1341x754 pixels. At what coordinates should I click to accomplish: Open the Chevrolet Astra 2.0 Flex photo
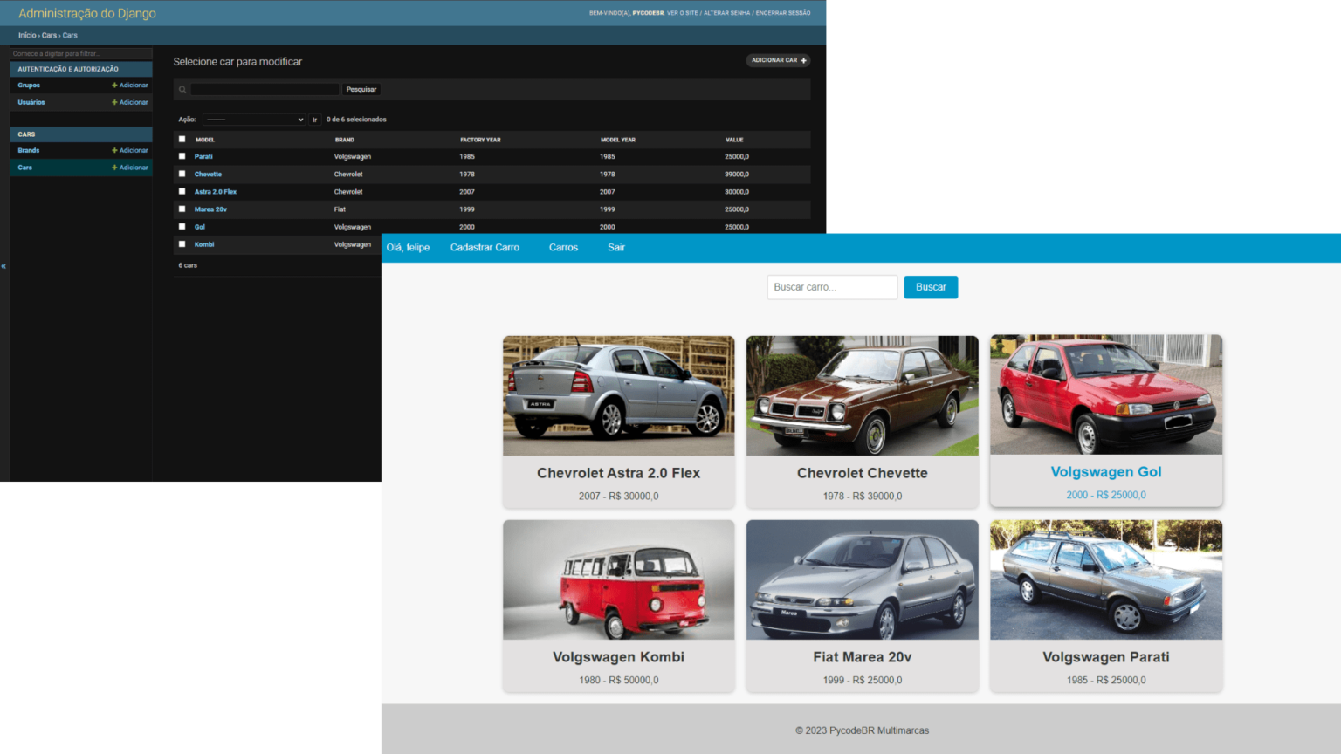618,395
